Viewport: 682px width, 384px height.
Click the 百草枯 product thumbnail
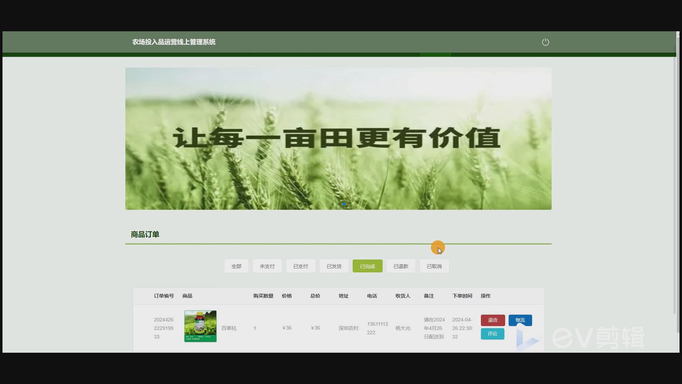[200, 326]
